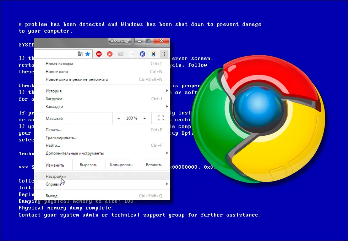Open the grey camera screenshot extension
Screen dimensions: 348x241
(120, 54)
